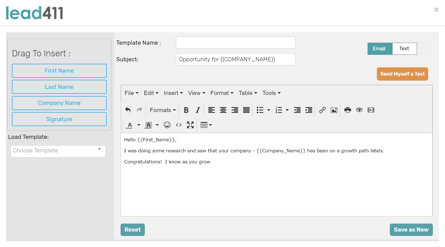Insert media video
Screen dimensions: 445x247
click(371, 110)
